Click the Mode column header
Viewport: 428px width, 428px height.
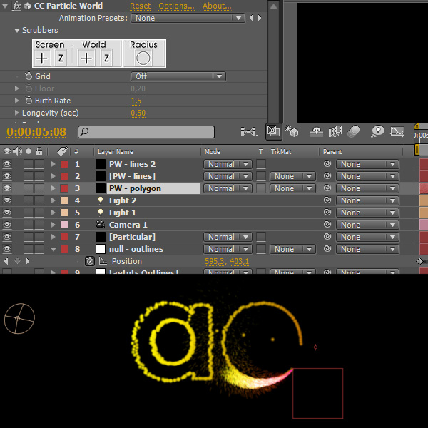coord(213,152)
